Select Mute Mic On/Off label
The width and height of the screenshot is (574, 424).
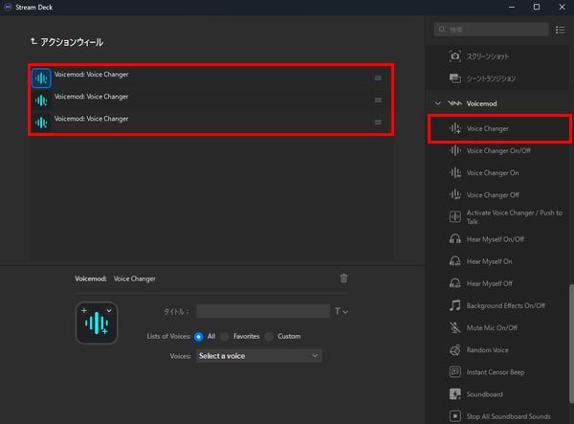click(x=492, y=327)
